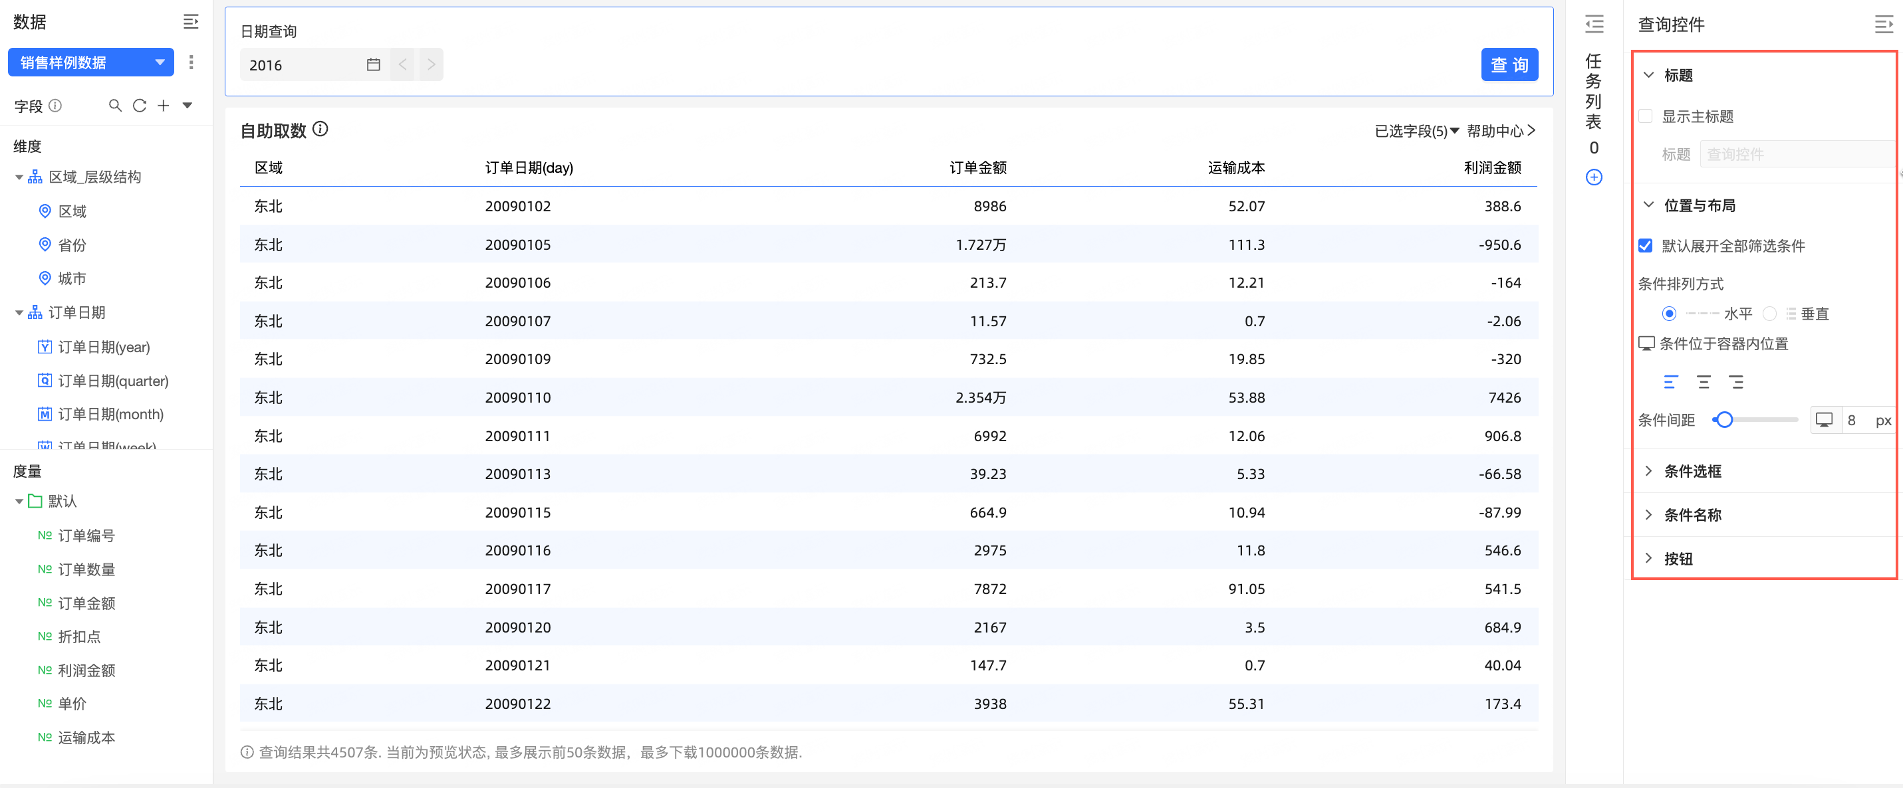Collapse the 区域_层级结构 tree node
Screen dimensions: 1903x788
(19, 177)
